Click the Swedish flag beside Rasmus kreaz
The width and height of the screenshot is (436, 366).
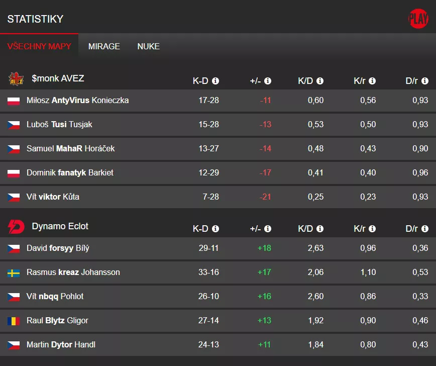pyautogui.click(x=14, y=273)
